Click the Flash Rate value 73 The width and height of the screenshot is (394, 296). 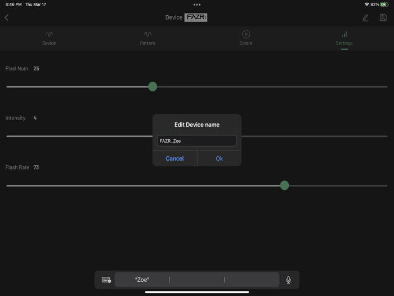pyautogui.click(x=36, y=167)
